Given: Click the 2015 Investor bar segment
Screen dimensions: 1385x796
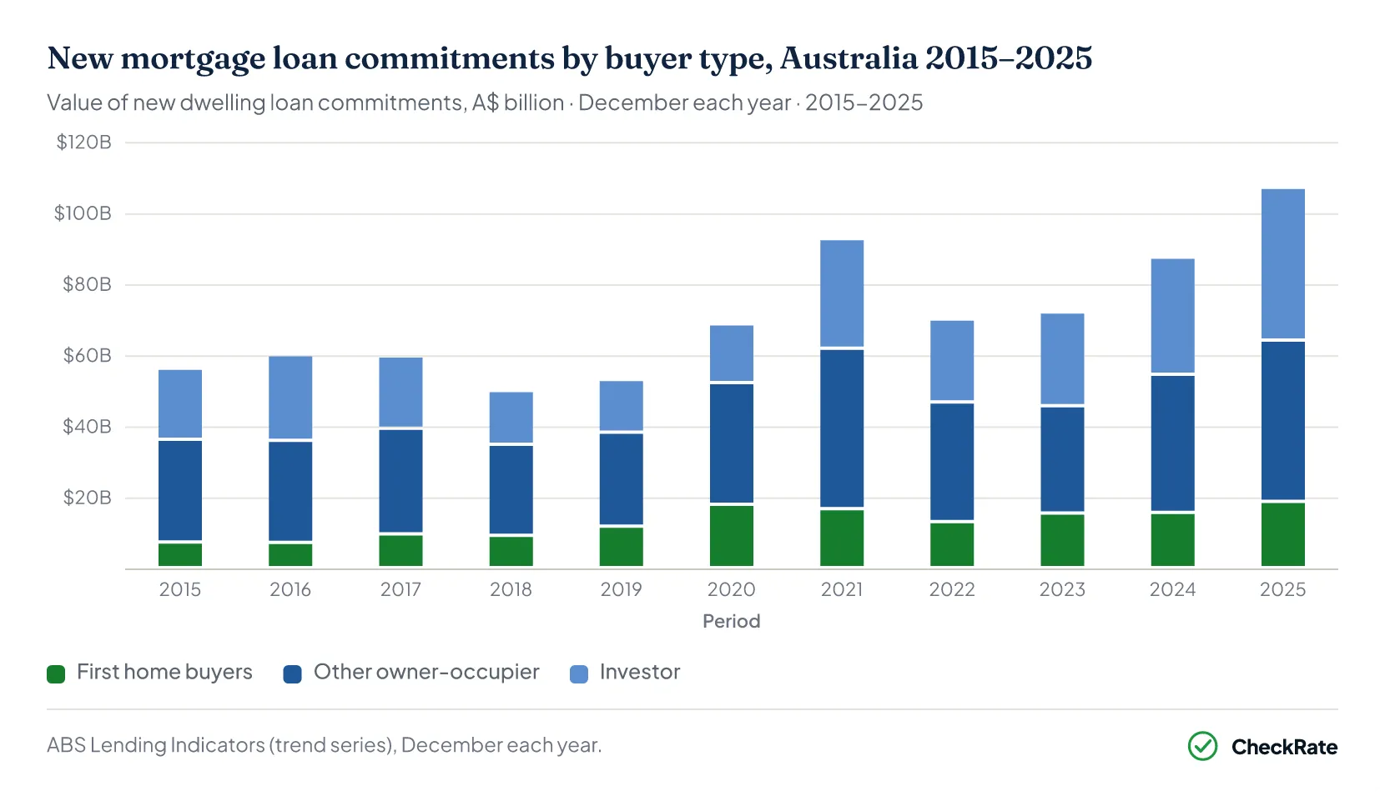Looking at the screenshot, I should [x=180, y=403].
